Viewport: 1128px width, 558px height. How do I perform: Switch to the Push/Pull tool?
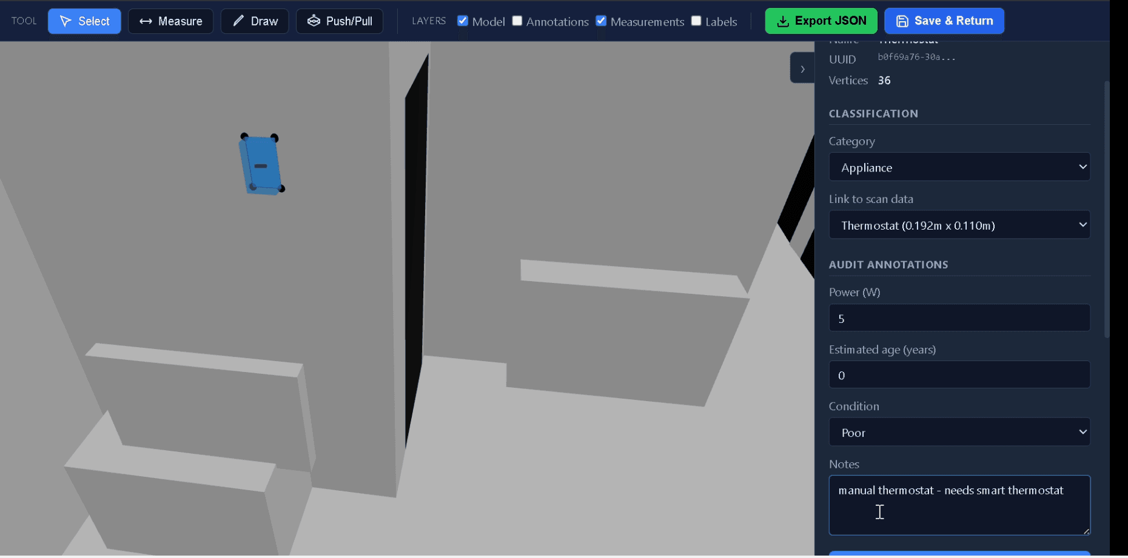[339, 21]
